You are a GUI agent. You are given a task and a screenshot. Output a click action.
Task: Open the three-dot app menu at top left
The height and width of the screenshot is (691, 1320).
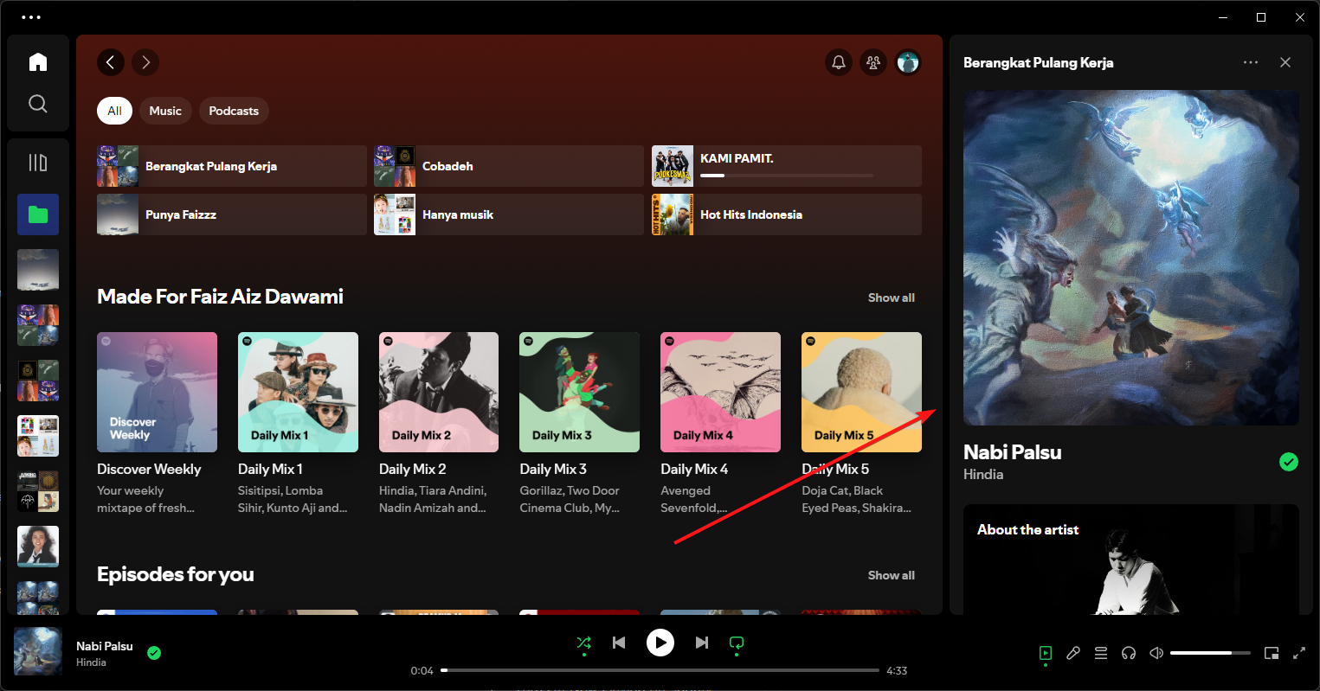(x=30, y=17)
